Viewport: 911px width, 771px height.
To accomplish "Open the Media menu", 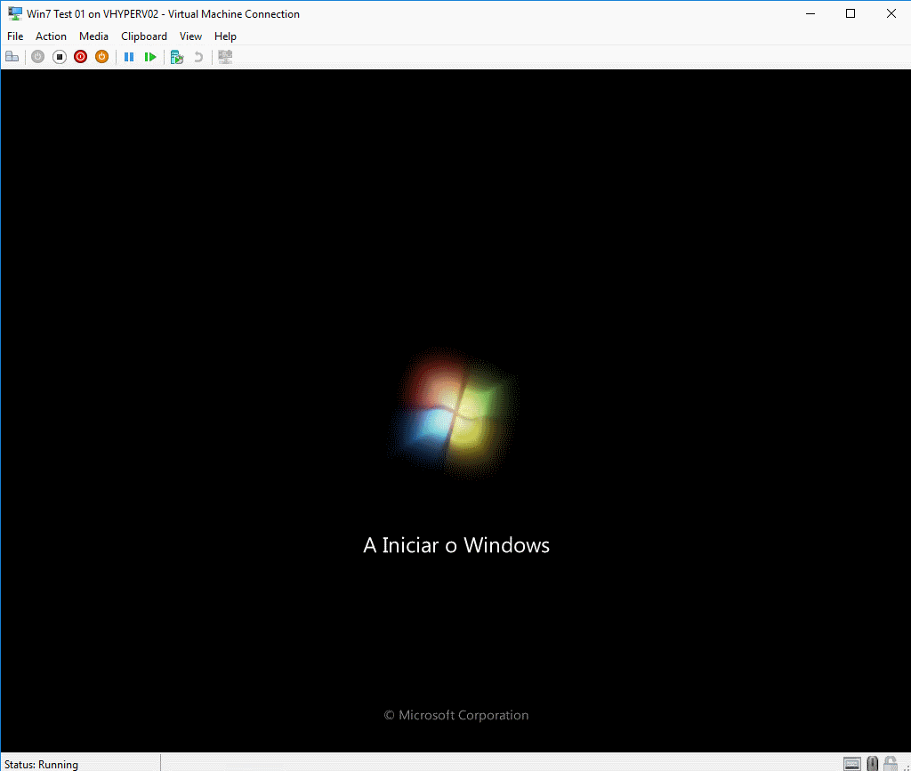I will [93, 36].
